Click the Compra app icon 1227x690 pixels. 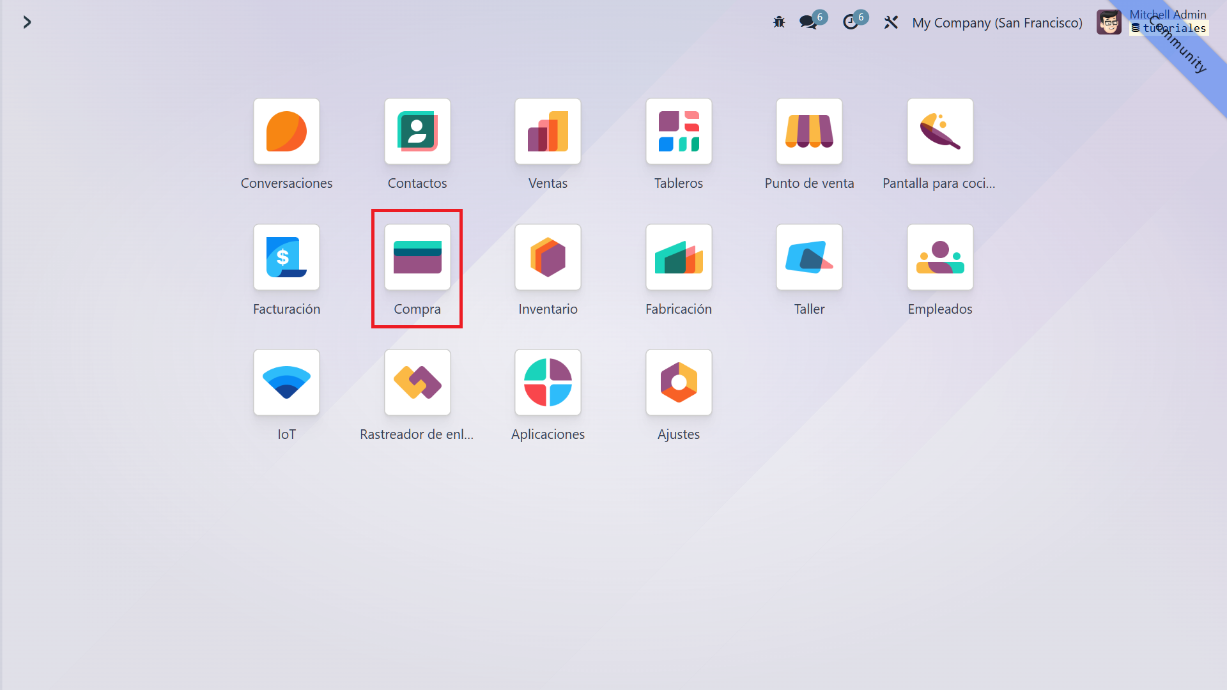click(417, 257)
